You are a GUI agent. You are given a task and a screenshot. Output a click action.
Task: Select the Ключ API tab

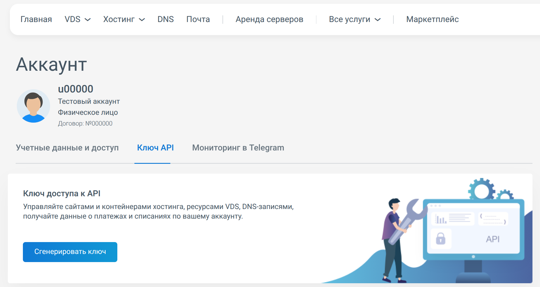(155, 148)
